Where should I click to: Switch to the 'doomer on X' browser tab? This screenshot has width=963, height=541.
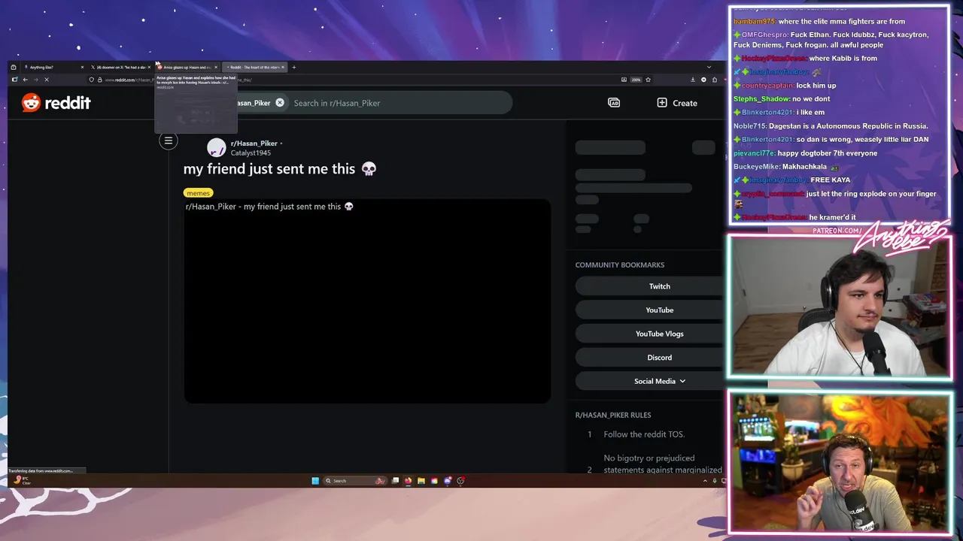120,68
